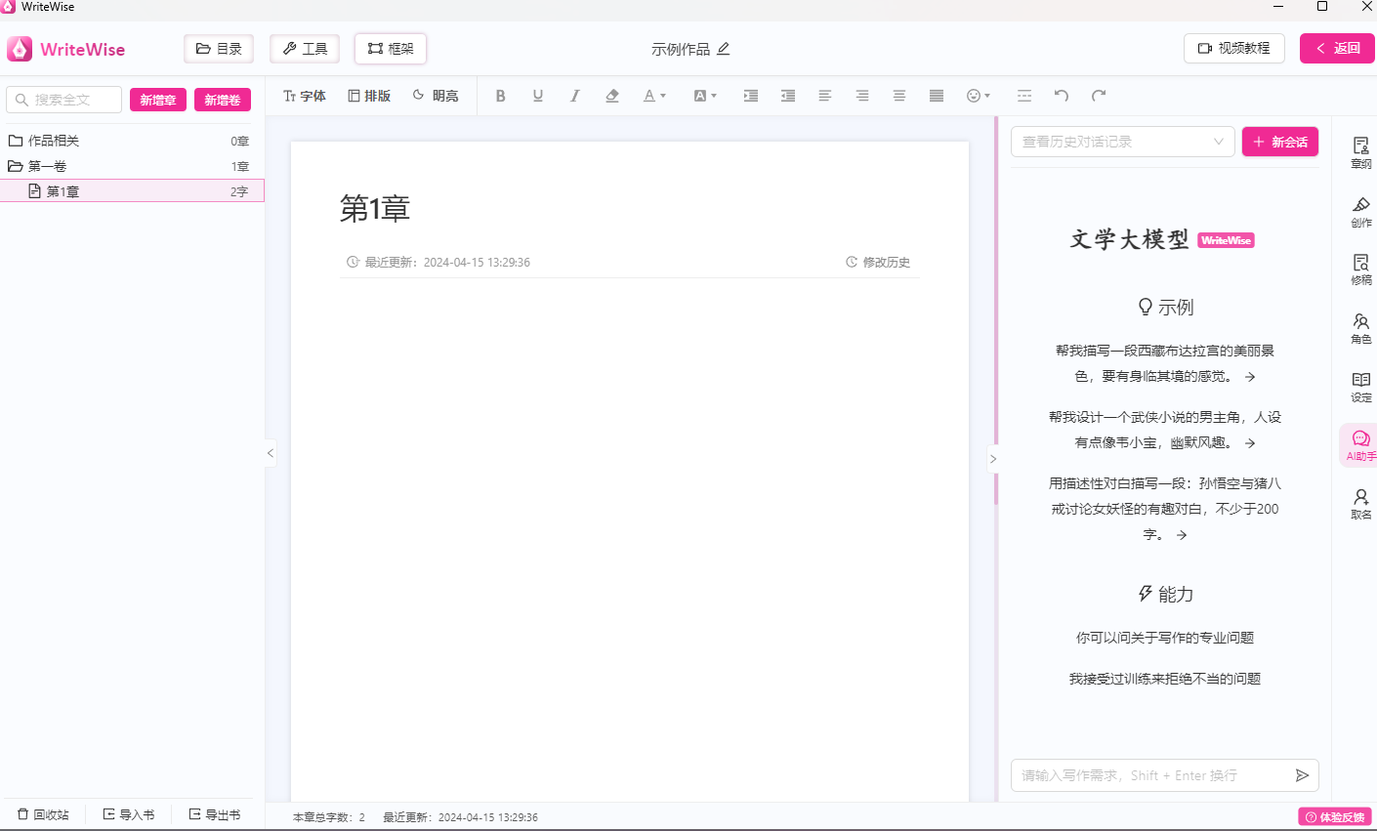Edit the work title with pencil icon
1377x831 pixels.
pyautogui.click(x=724, y=49)
